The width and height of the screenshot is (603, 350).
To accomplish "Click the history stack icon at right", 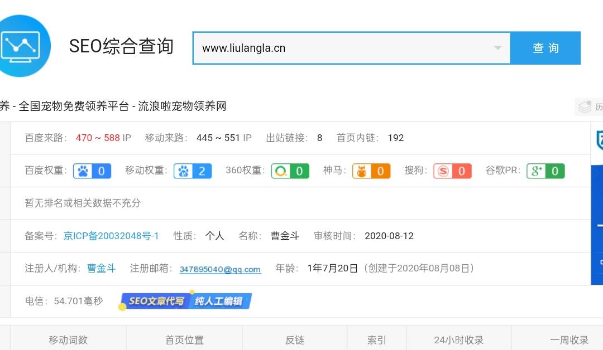I will [585, 106].
